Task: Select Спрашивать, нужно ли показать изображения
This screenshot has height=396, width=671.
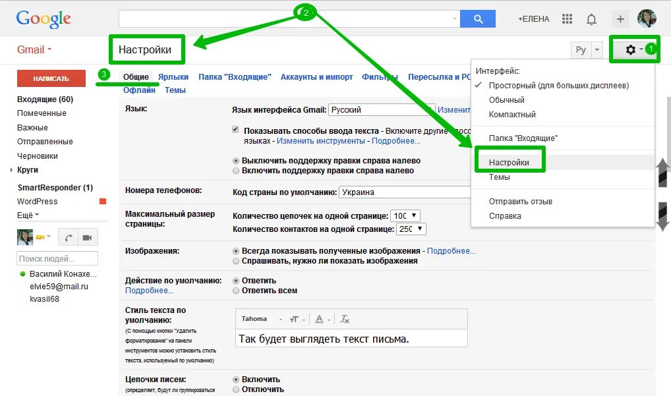Action: coord(236,262)
